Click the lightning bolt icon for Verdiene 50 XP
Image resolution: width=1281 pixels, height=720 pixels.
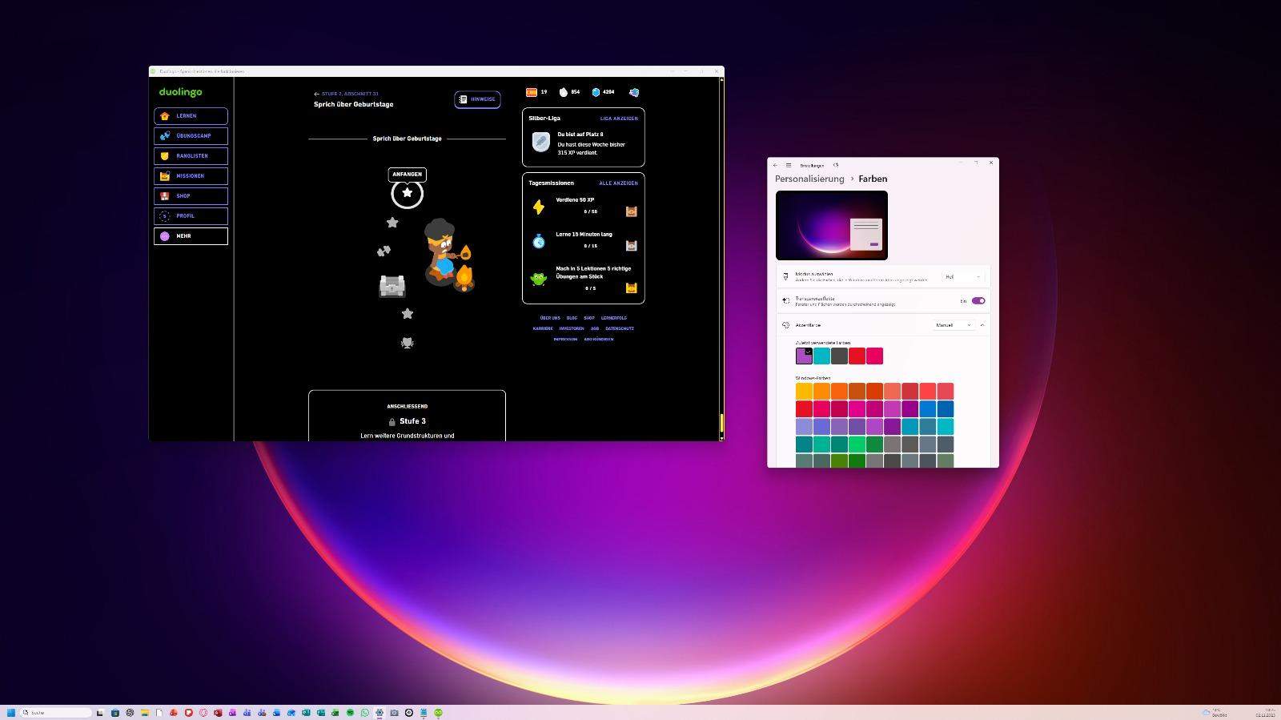pos(539,207)
